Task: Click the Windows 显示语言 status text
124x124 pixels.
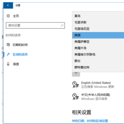Action: click(94, 99)
